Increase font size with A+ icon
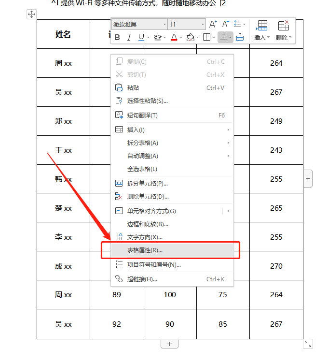This screenshot has width=328, height=362. coord(213,24)
